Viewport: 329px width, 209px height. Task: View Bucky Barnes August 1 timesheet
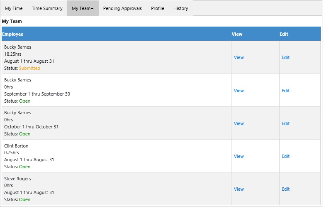click(x=239, y=57)
